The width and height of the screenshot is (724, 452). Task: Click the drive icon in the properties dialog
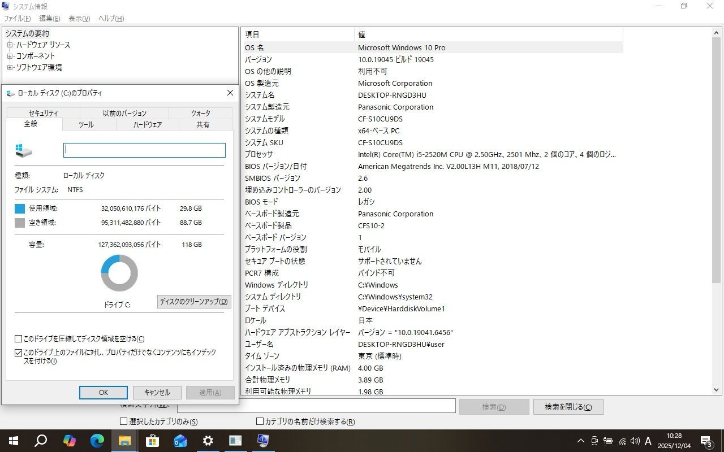pyautogui.click(x=23, y=150)
